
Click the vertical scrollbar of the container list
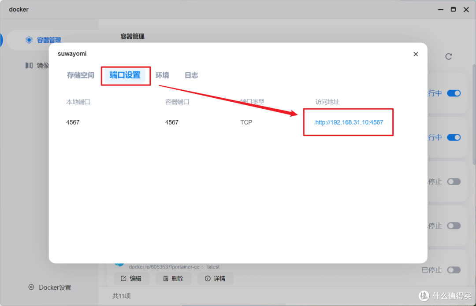474,114
